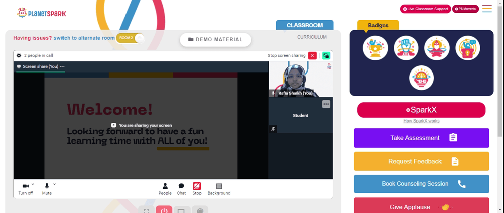Open How SparkX works link
This screenshot has width=504, height=213.
coord(421,121)
